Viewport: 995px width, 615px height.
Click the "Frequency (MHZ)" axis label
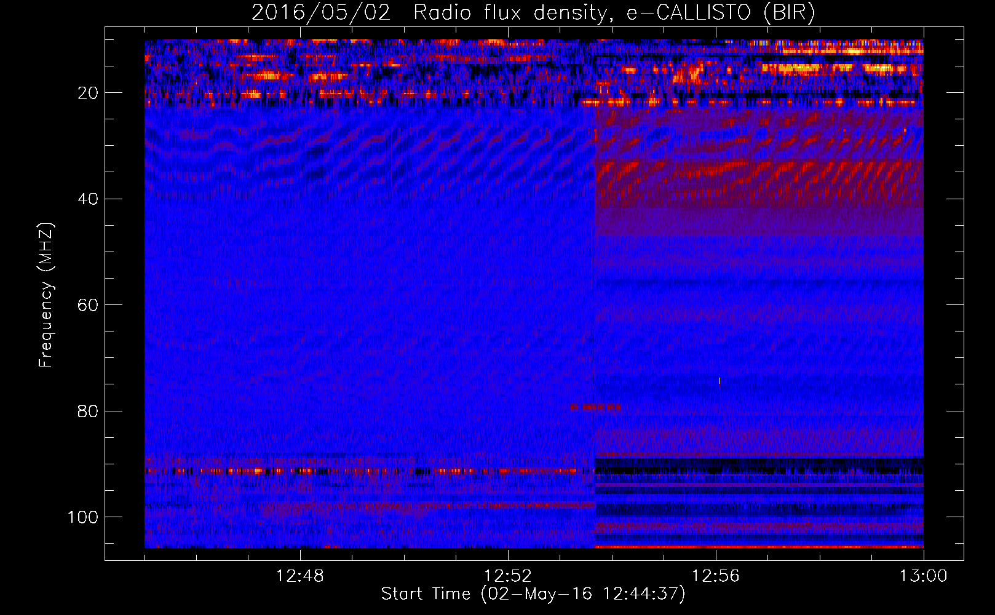coord(46,295)
